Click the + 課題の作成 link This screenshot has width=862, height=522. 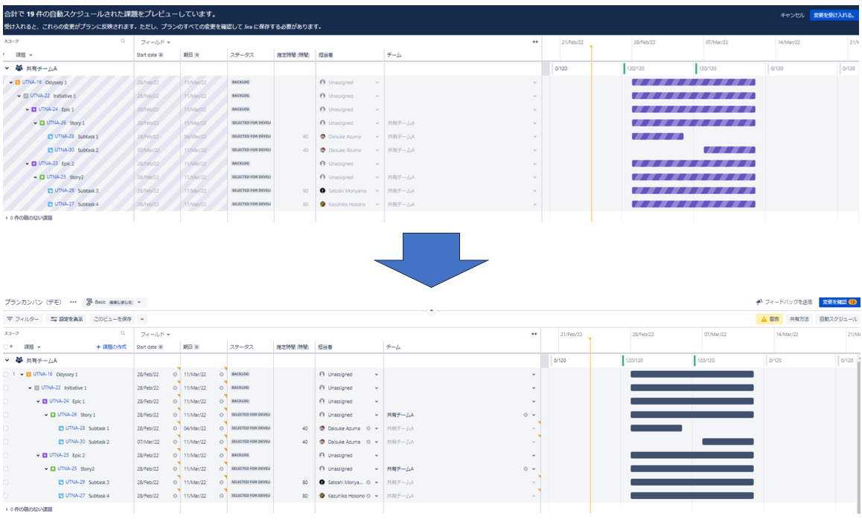[x=111, y=347]
